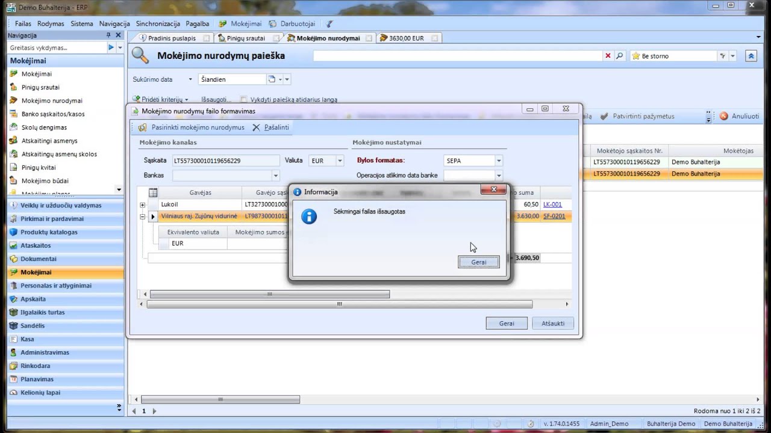Click the Išsaugoti... button
Viewport: 771px width, 433px height.
[x=216, y=99]
